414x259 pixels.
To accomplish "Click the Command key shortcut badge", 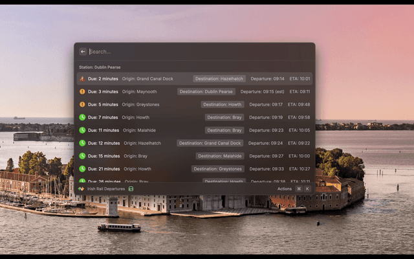I will click(x=298, y=189).
